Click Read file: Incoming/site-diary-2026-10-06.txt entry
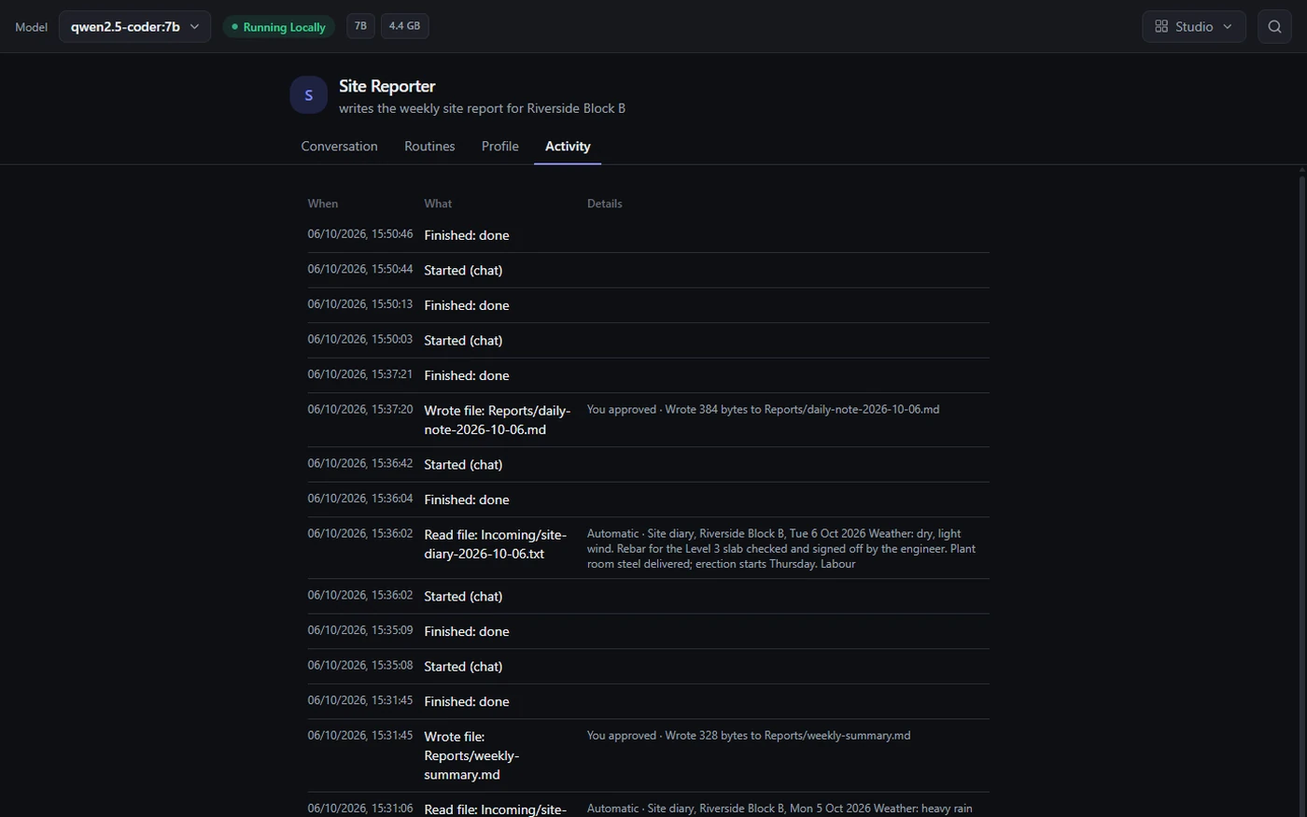The width and height of the screenshot is (1307, 817). tap(496, 544)
